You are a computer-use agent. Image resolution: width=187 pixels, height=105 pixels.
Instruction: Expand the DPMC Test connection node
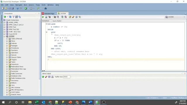(4, 27)
